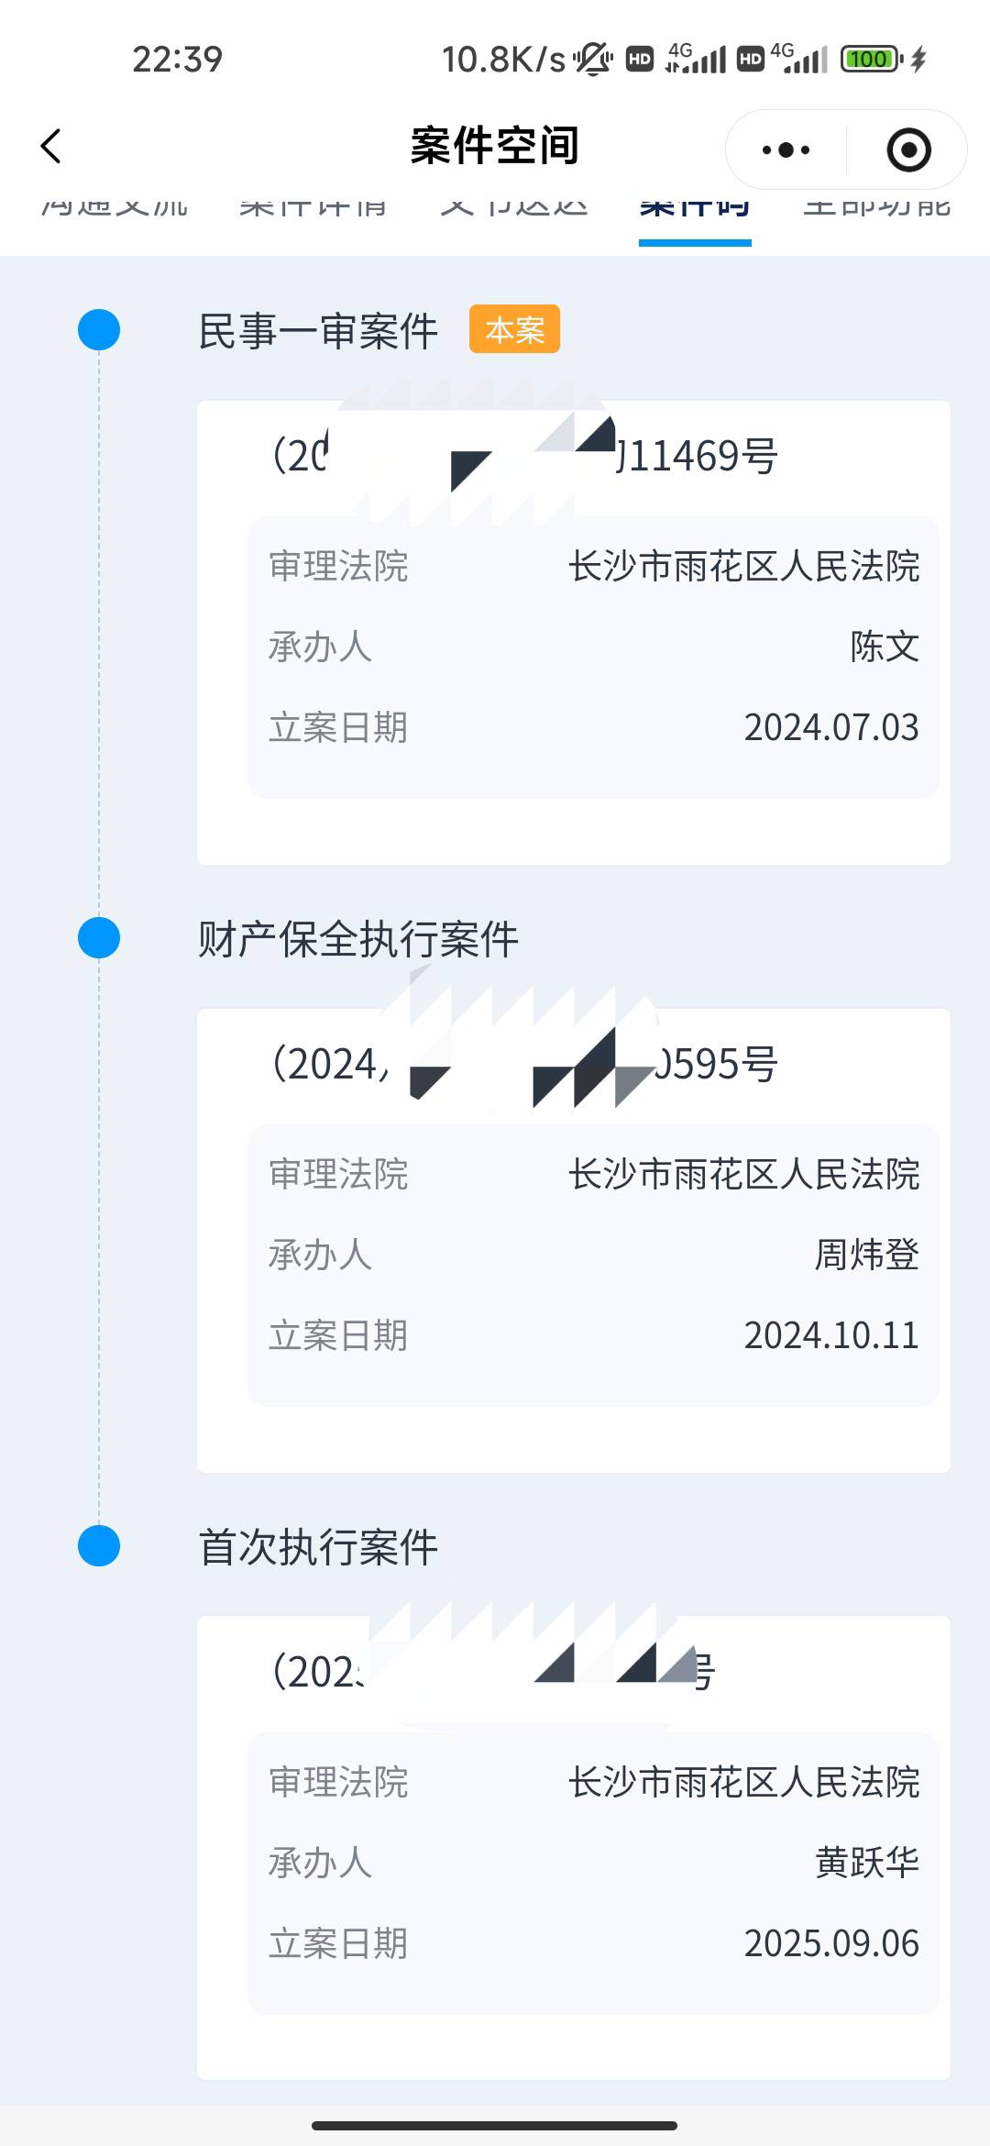Image resolution: width=990 pixels, height=2146 pixels.
Task: Open the case number ending in 595号
Action: click(525, 1064)
